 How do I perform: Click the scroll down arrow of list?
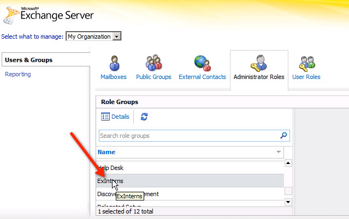click(288, 203)
